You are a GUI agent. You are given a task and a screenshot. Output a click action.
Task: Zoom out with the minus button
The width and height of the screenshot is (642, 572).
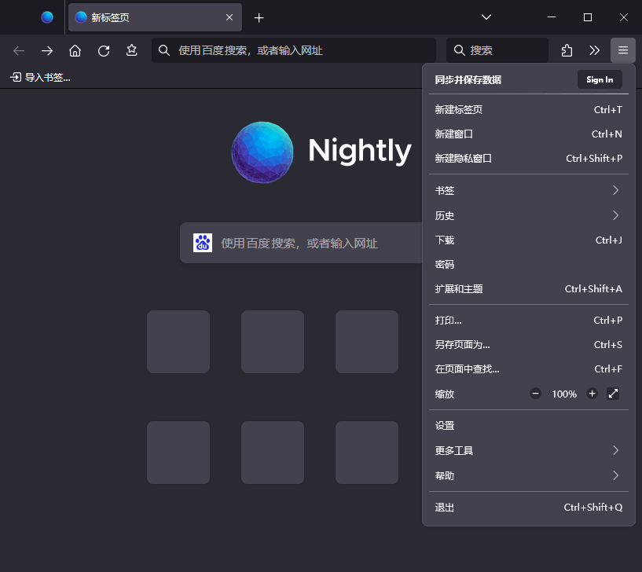pos(535,394)
